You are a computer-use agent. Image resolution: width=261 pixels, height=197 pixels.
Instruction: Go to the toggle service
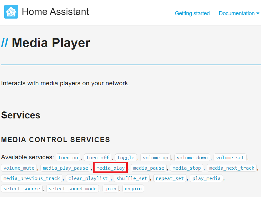click(126, 157)
